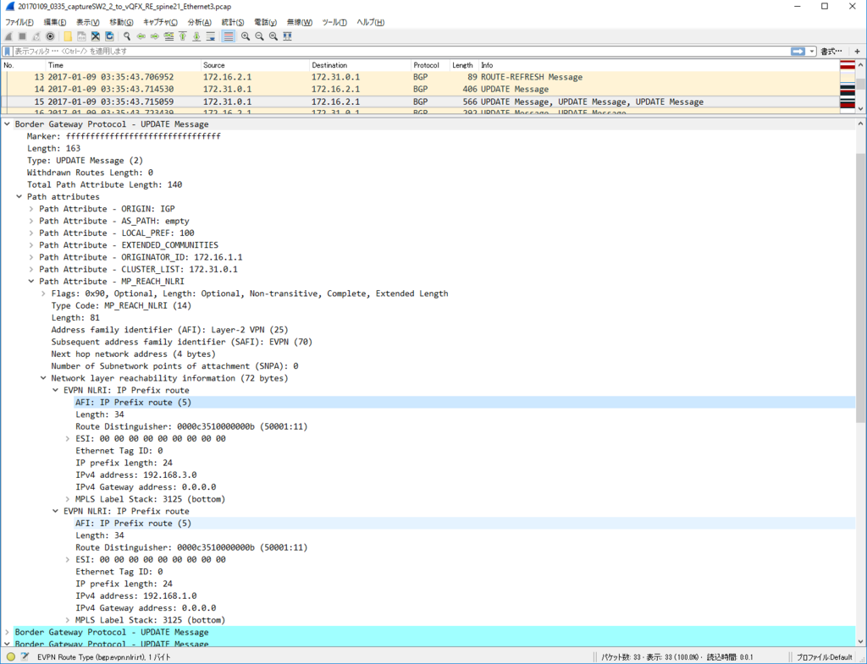Viewport: 867px width, 664px height.
Task: Restart the current capture
Action: pyautogui.click(x=36, y=36)
